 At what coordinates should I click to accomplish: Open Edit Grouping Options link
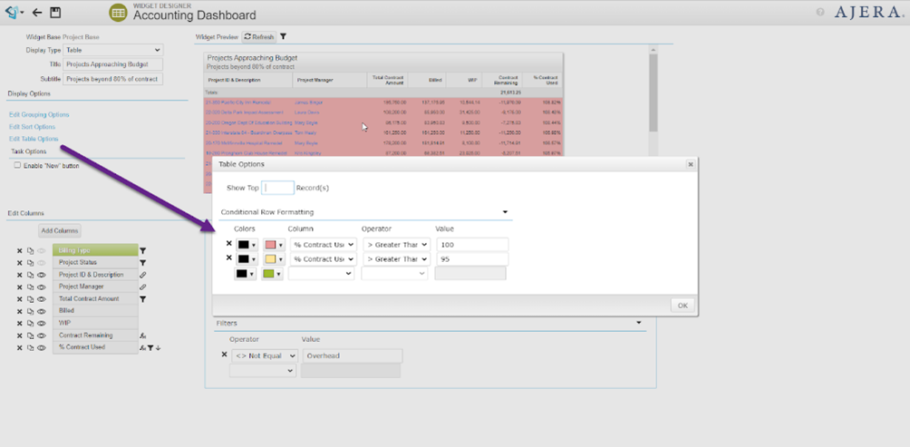39,115
